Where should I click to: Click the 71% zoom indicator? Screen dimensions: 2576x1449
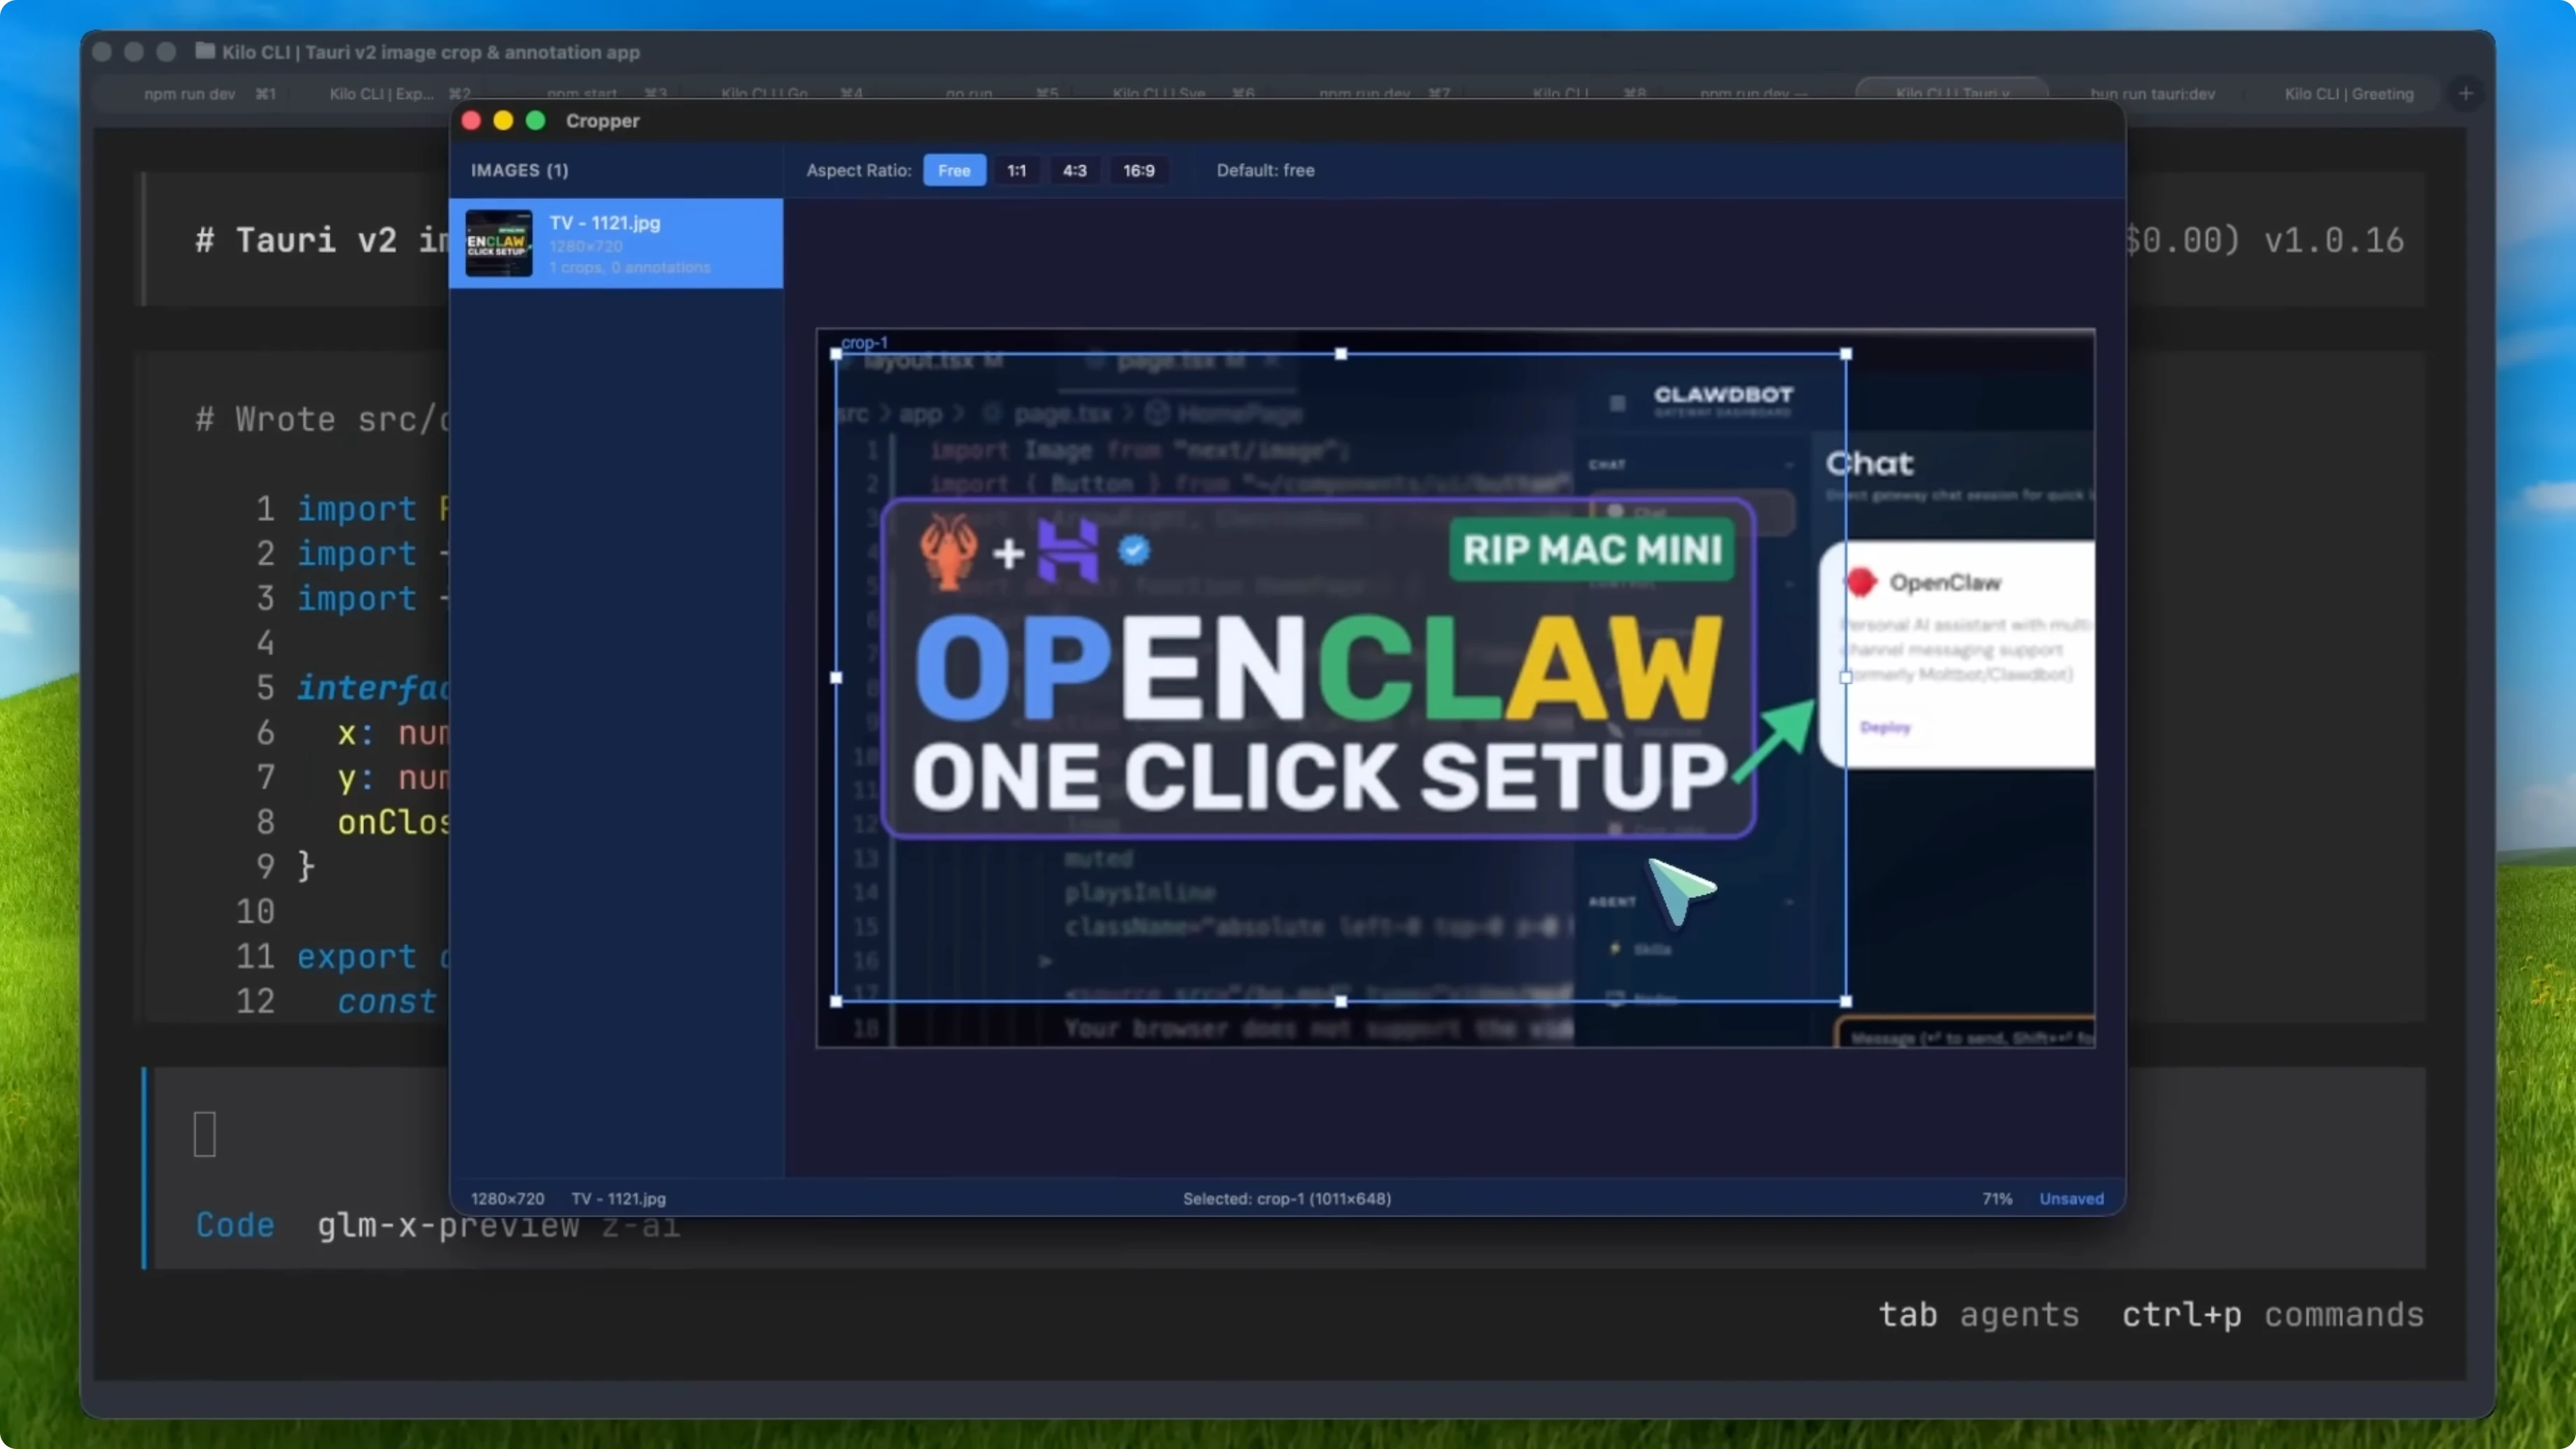click(1996, 1198)
